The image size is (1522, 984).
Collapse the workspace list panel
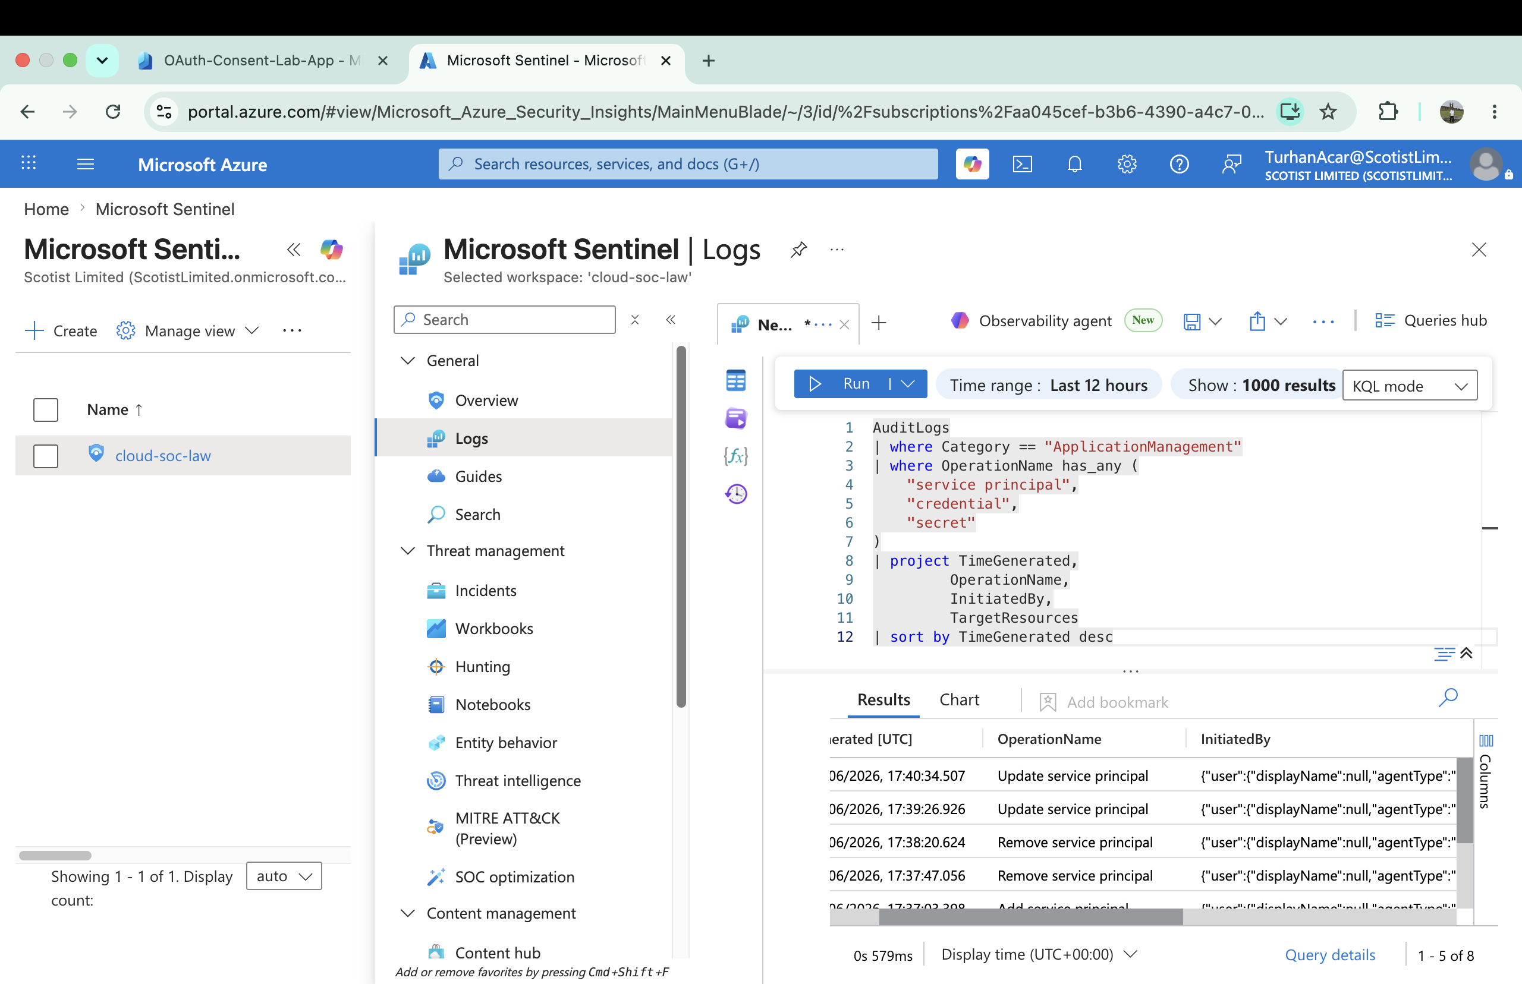(294, 249)
